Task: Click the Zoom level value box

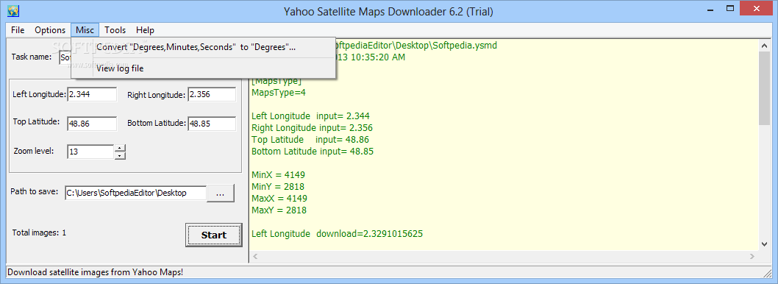Action: pos(90,152)
